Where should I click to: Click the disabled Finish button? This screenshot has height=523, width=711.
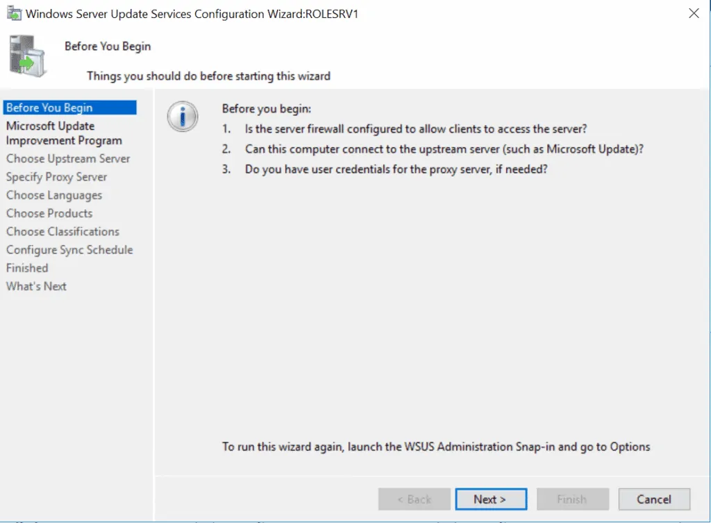[572, 499]
